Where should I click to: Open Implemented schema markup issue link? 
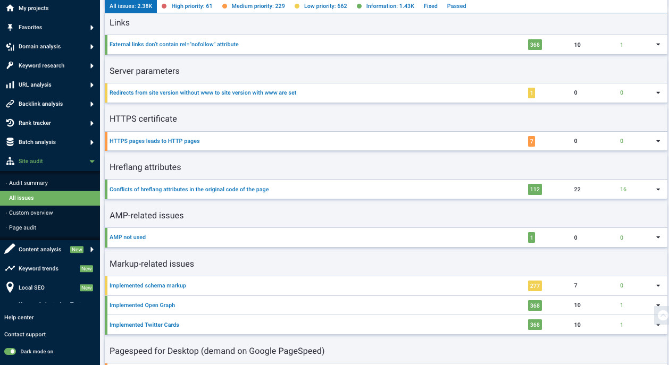click(x=148, y=286)
